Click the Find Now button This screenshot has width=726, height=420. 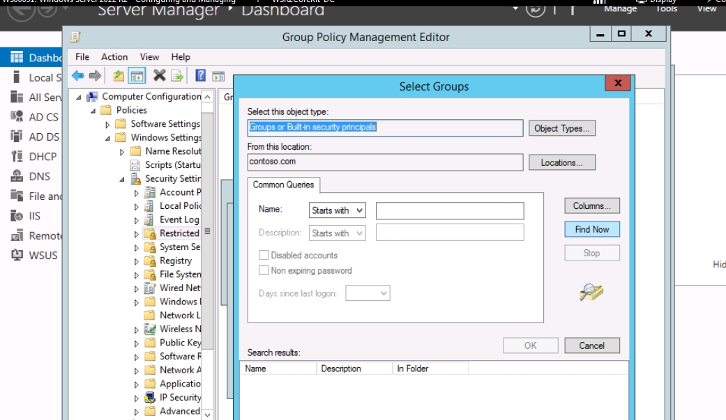coord(591,229)
